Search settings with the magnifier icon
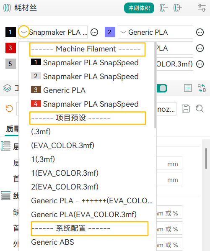Image resolution: width=210 pixels, height=251 pixels. pos(200,108)
